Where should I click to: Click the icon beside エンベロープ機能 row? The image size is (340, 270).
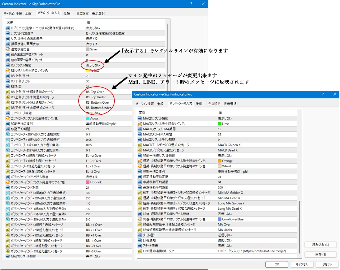8,113
